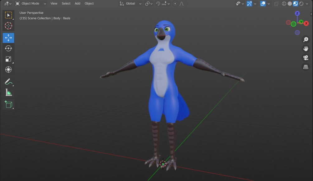Toggle viewport overlays
313x181 pixels.
pos(263,4)
